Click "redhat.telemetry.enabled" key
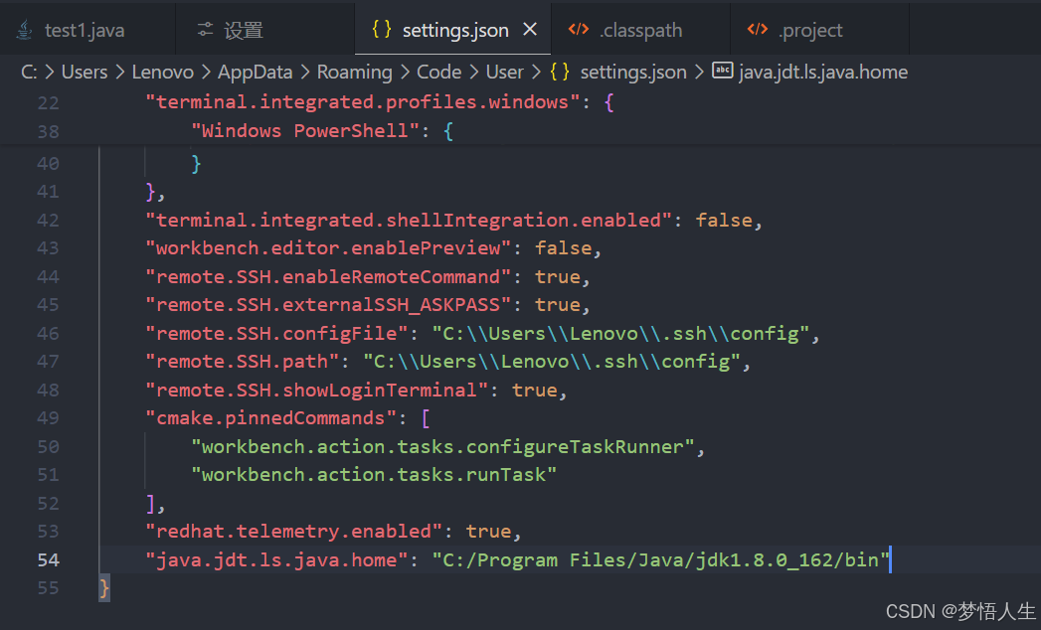Screen dimensions: 1041x630 [x=294, y=531]
